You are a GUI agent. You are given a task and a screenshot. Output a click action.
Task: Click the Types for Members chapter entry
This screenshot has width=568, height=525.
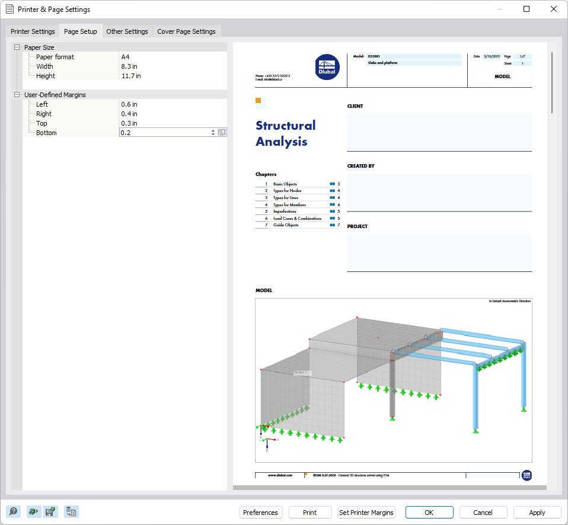point(289,204)
